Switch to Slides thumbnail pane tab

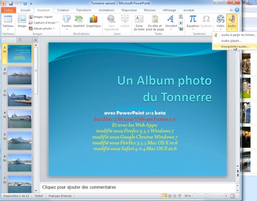pos(5,40)
